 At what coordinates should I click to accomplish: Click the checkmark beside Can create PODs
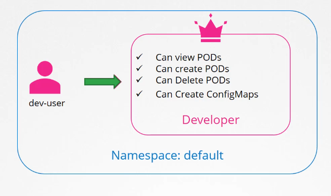tap(139, 68)
